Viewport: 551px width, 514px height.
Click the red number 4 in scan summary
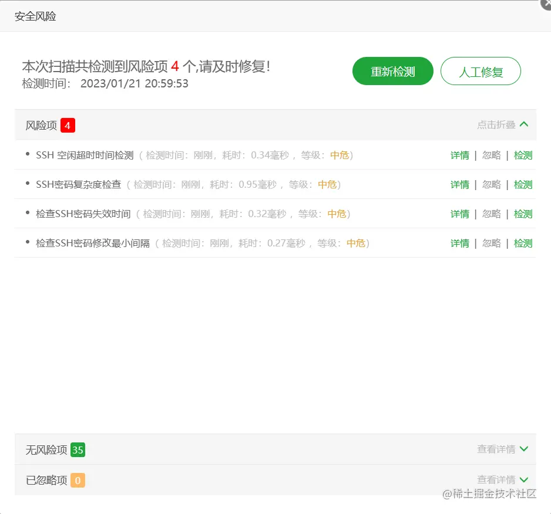175,66
